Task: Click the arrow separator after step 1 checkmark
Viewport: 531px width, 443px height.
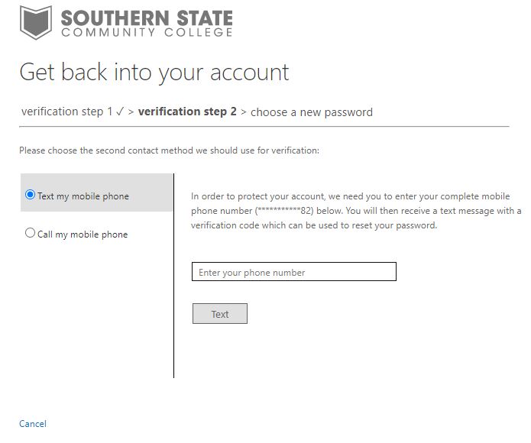Action: (x=131, y=112)
